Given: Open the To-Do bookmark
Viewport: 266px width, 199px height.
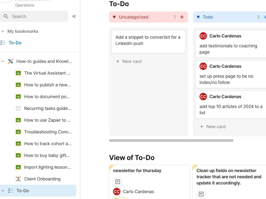Looking at the screenshot, I should point(15,43).
